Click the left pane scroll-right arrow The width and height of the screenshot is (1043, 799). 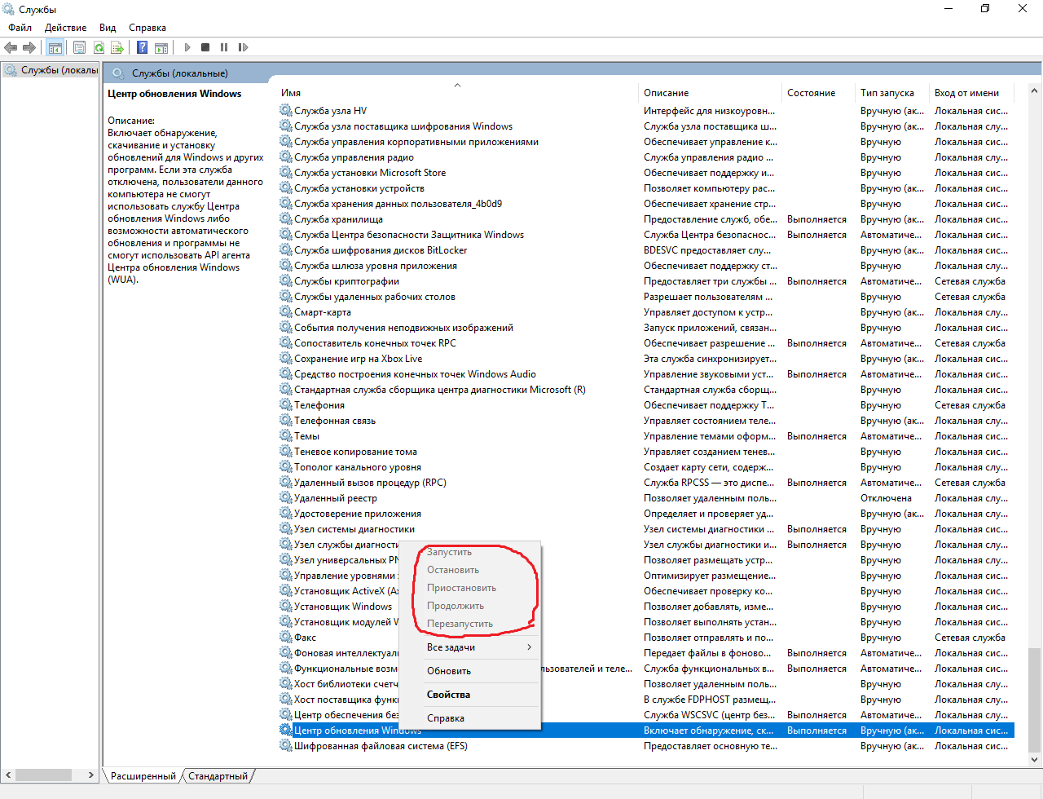pos(92,775)
